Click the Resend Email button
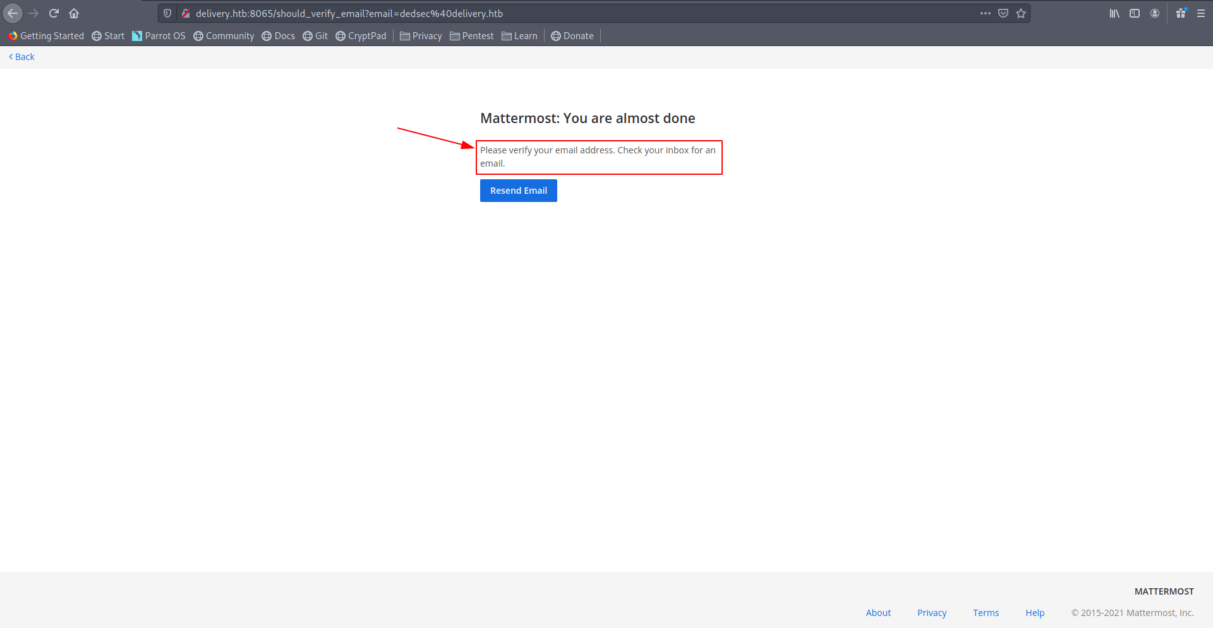 coord(519,191)
